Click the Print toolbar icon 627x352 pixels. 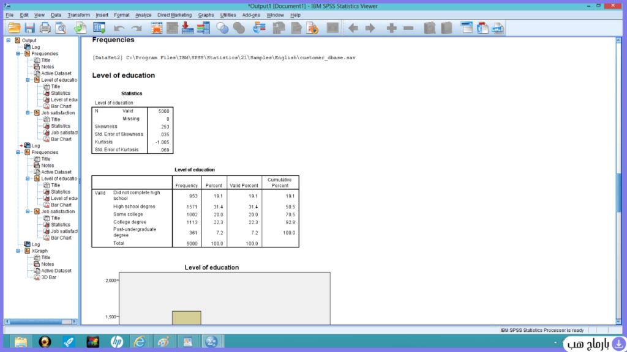(45, 28)
